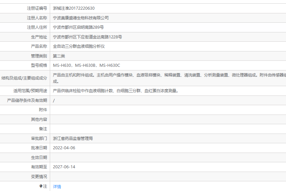Image resolution: width=286 pixels, height=191 pixels.
Task: Click the 适用范围/预期用途 label
Action: [30, 91]
